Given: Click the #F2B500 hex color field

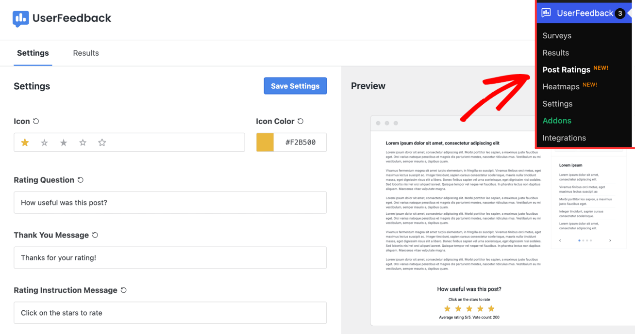Looking at the screenshot, I should [x=301, y=143].
